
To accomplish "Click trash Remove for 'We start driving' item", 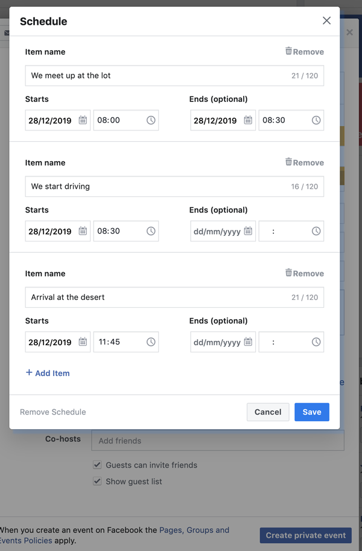I will 304,162.
